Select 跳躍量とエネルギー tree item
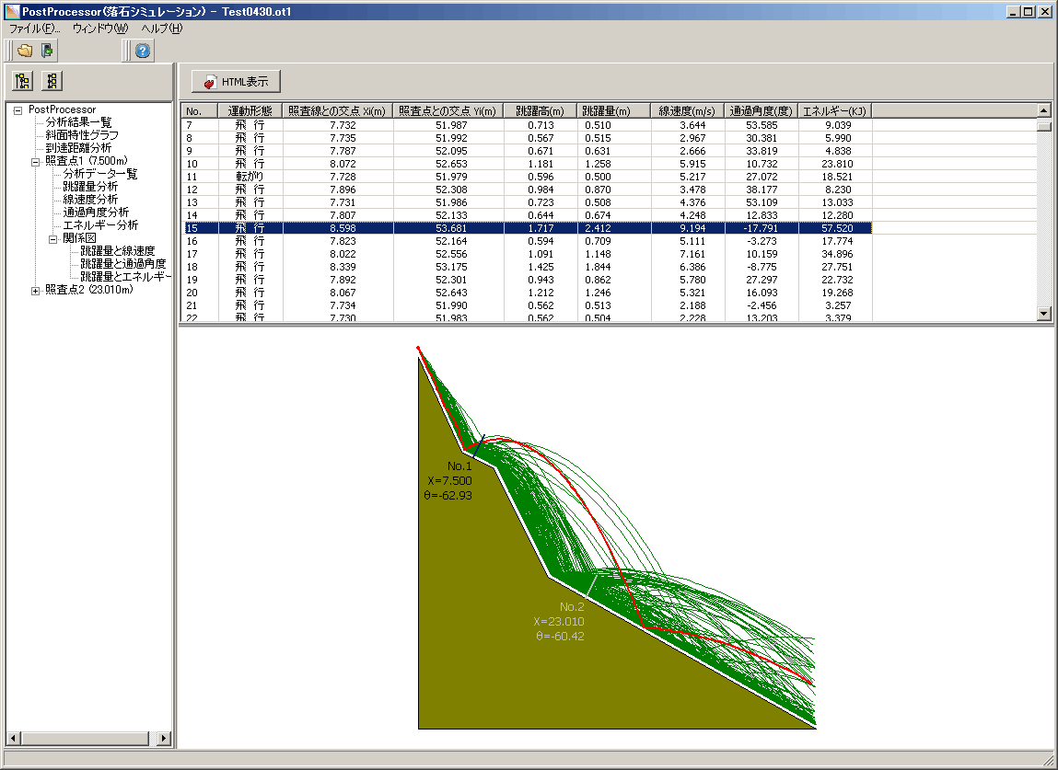 coord(125,276)
